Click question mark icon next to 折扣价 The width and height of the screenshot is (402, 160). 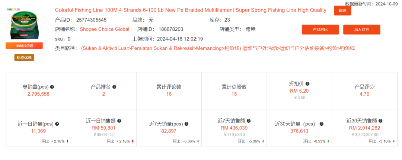(307, 84)
